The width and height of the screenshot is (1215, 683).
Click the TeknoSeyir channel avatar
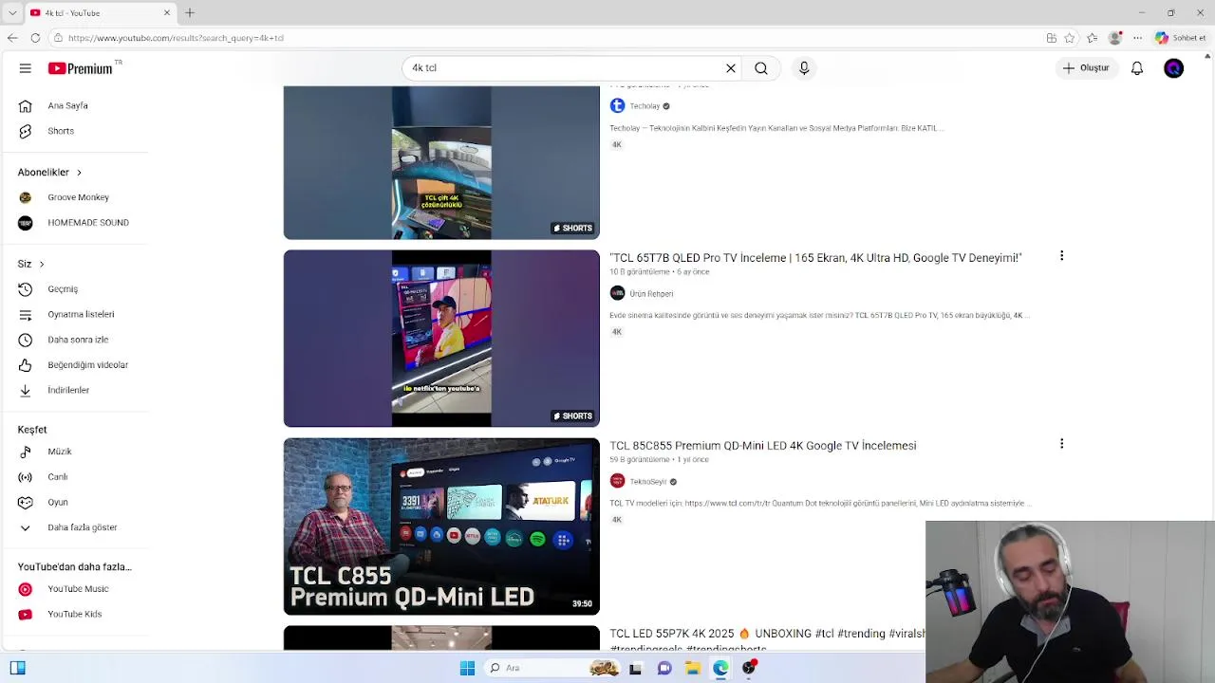(x=617, y=482)
